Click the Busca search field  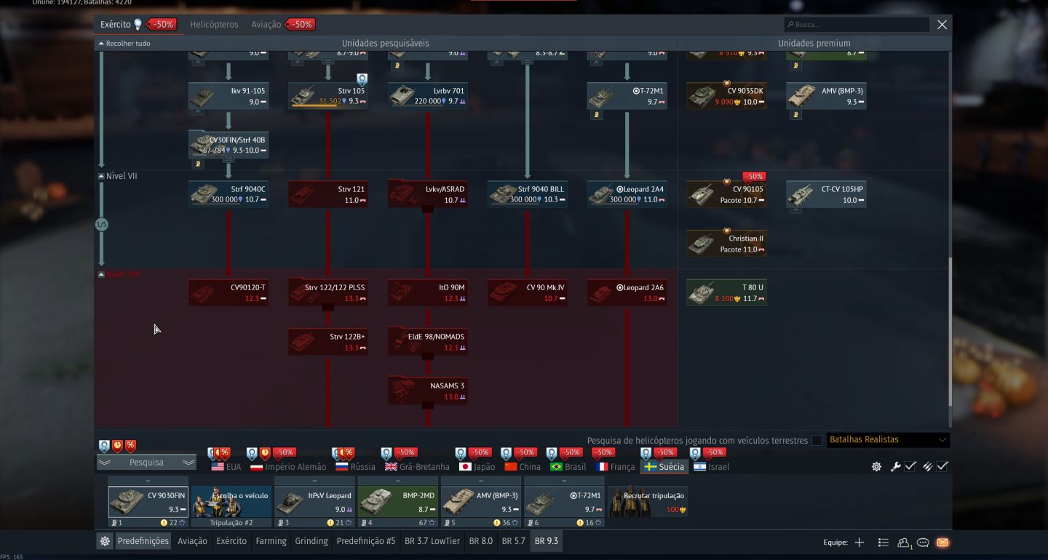click(857, 25)
